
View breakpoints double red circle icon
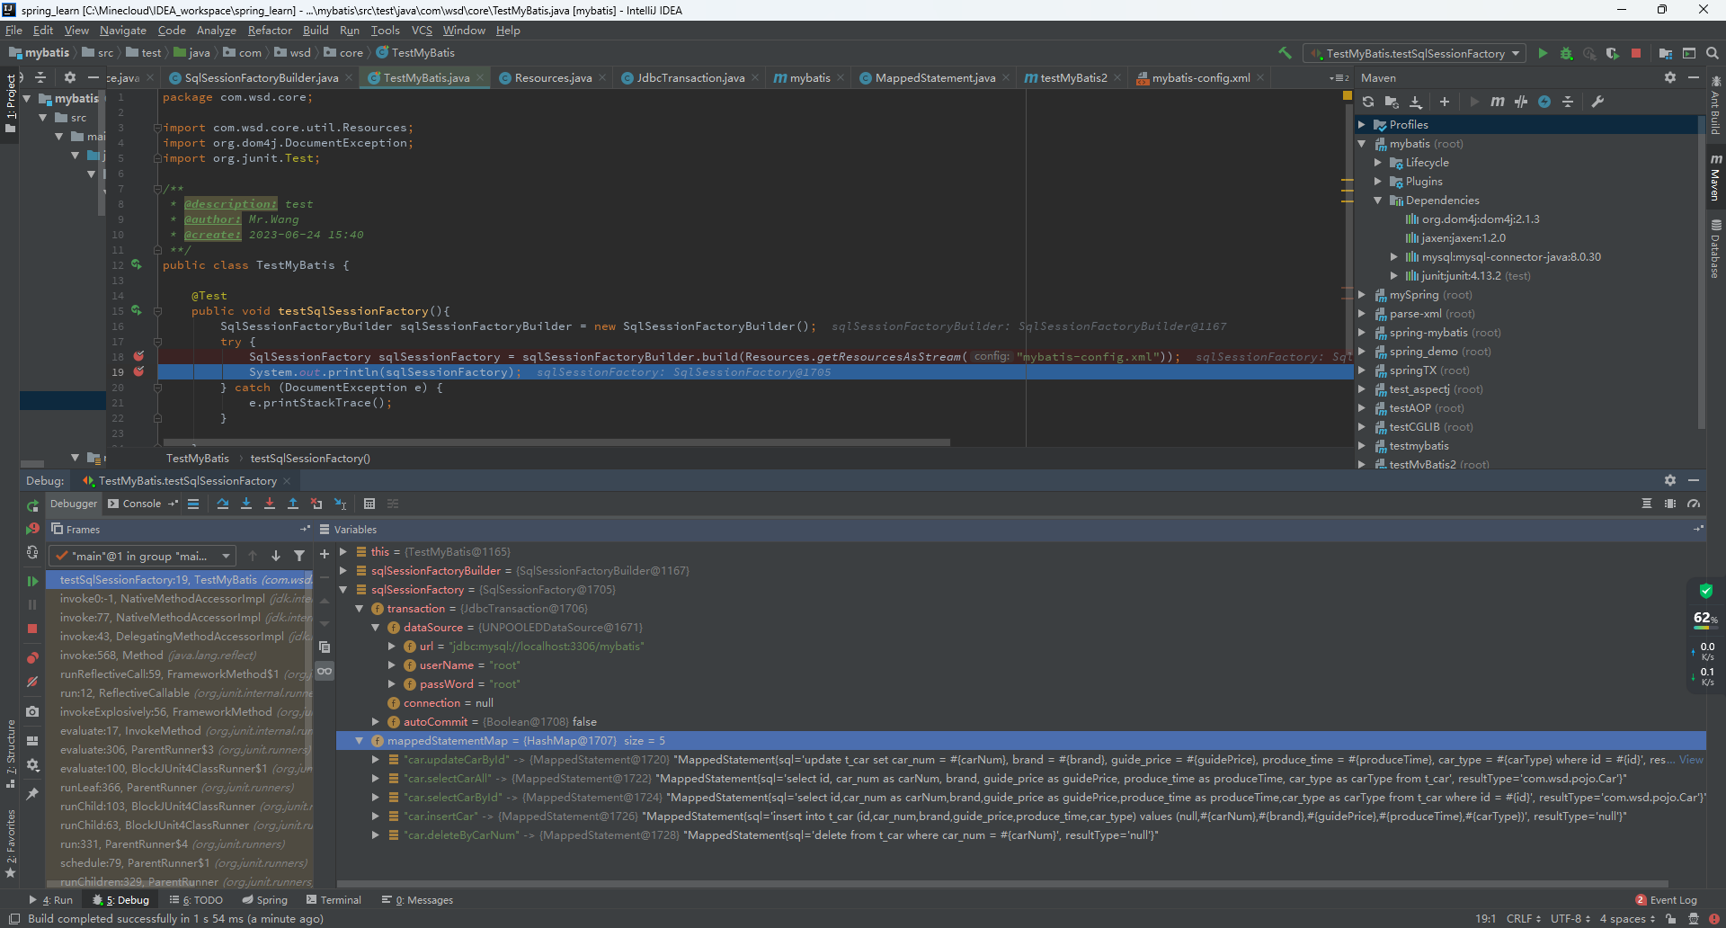click(32, 658)
